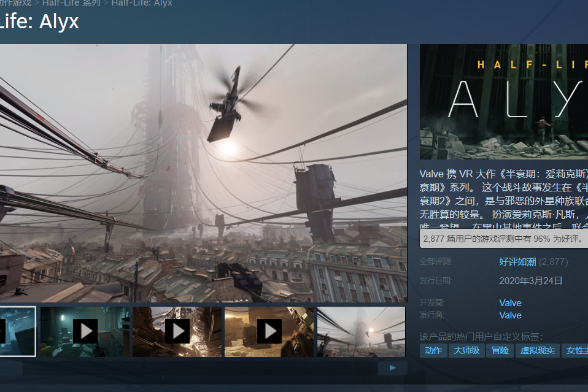
Task: Play the teal-lit room video thumbnail
Action: (85, 332)
